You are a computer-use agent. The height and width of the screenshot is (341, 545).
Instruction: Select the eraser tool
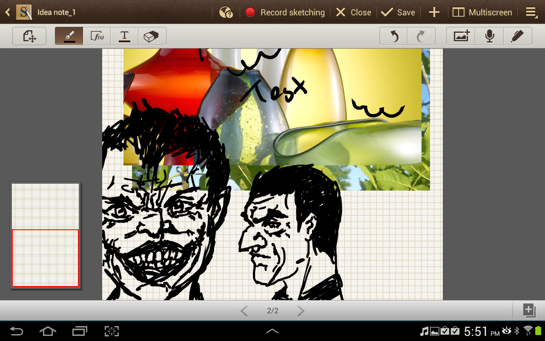152,36
